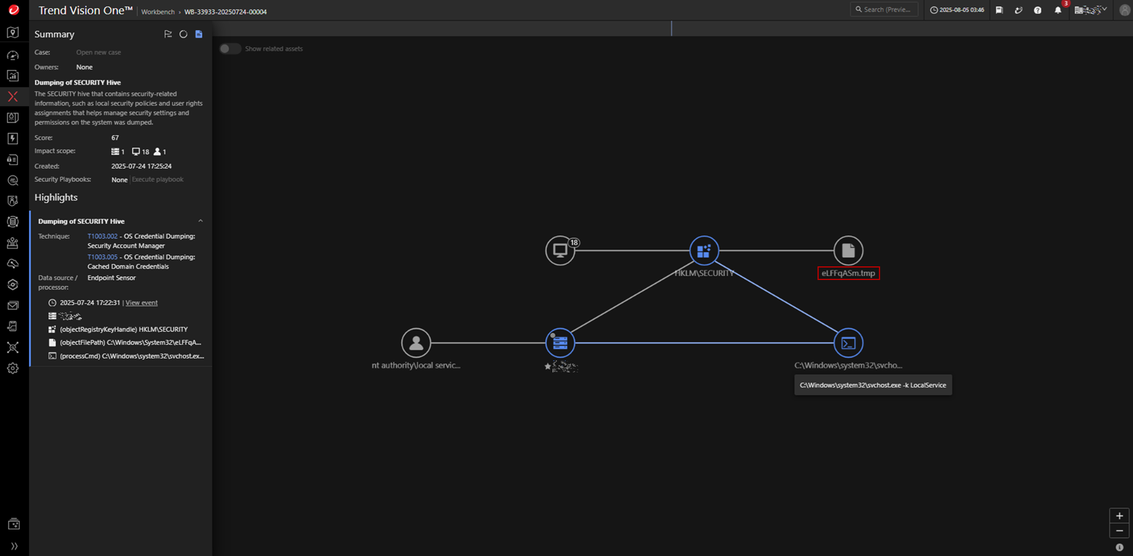This screenshot has width=1133, height=556.
Task: Open the View event link
Action: tap(141, 303)
